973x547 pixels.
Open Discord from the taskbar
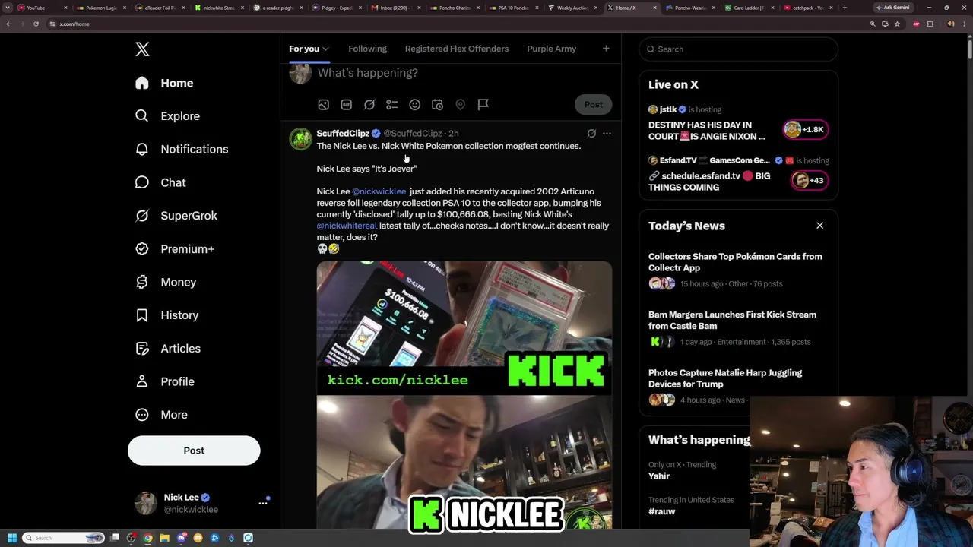pos(182,538)
